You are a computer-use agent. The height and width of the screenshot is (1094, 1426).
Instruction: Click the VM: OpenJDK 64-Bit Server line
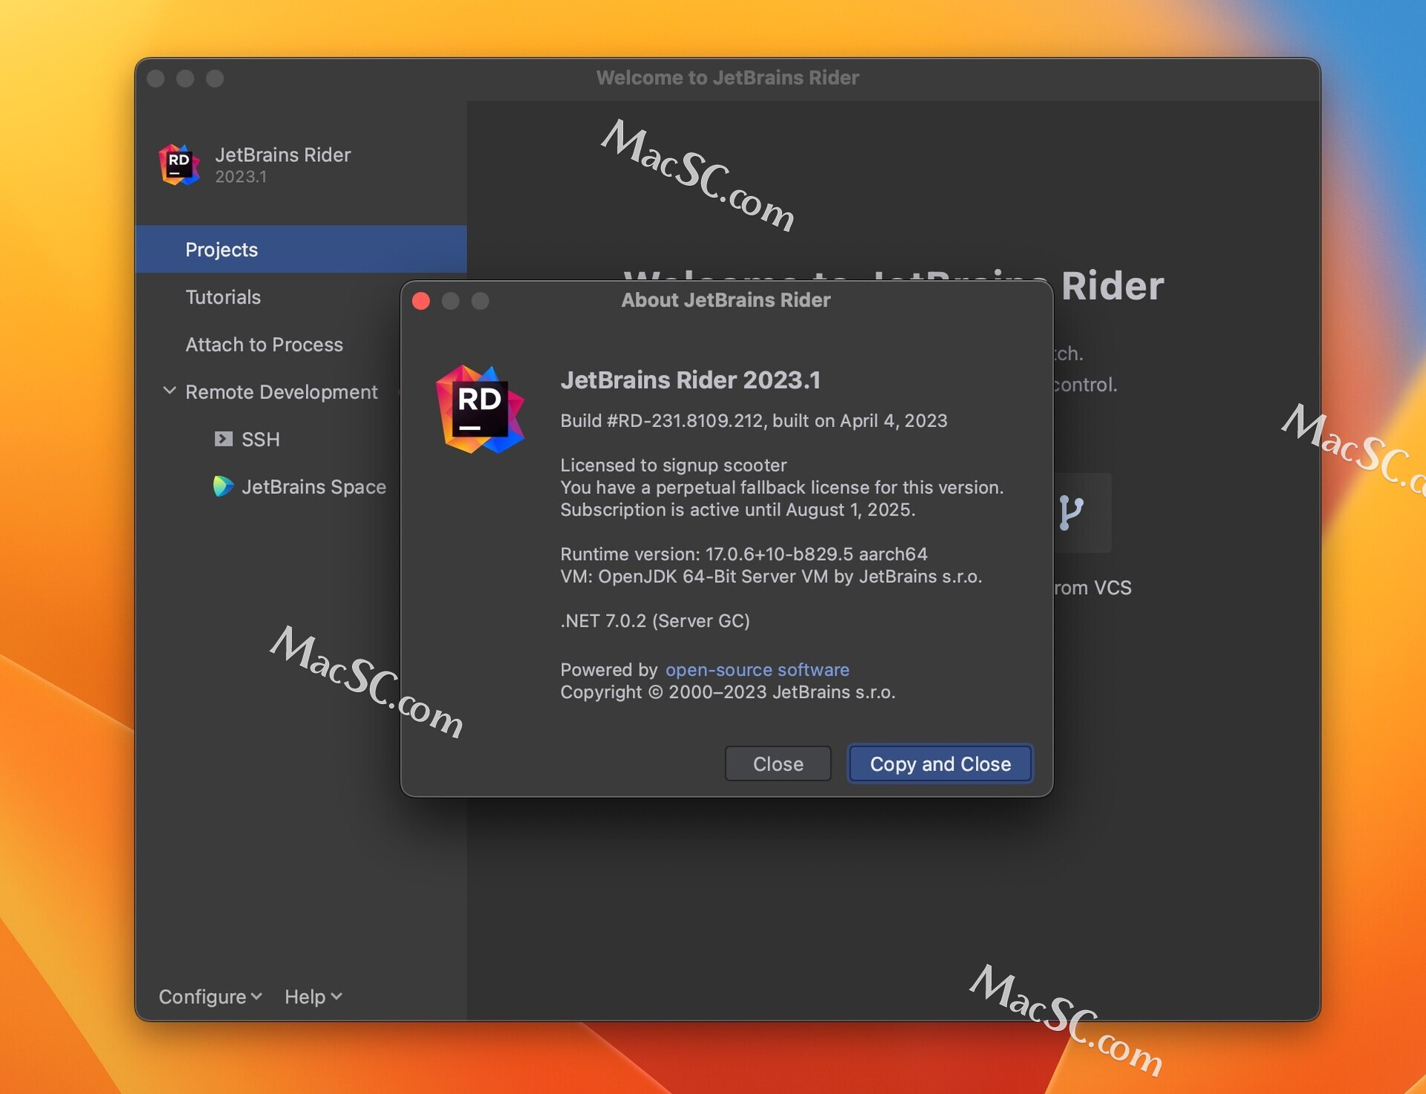[x=771, y=576]
